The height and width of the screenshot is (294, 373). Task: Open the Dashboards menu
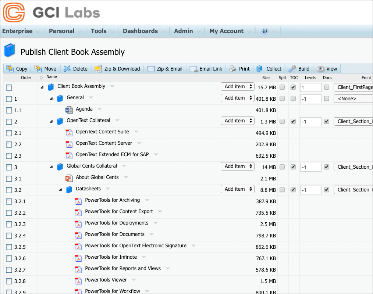(144, 31)
